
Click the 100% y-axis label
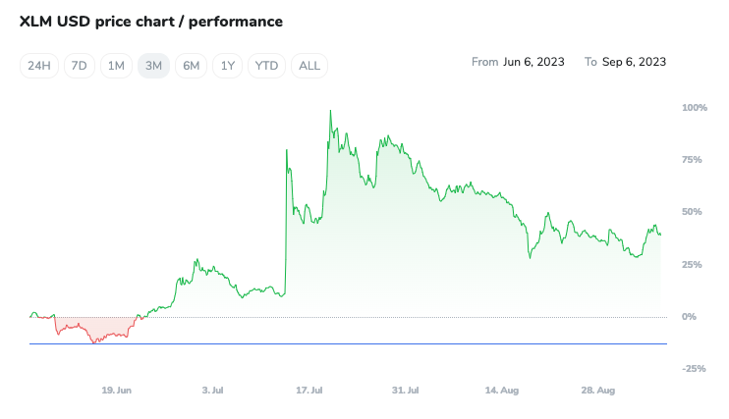(694, 107)
